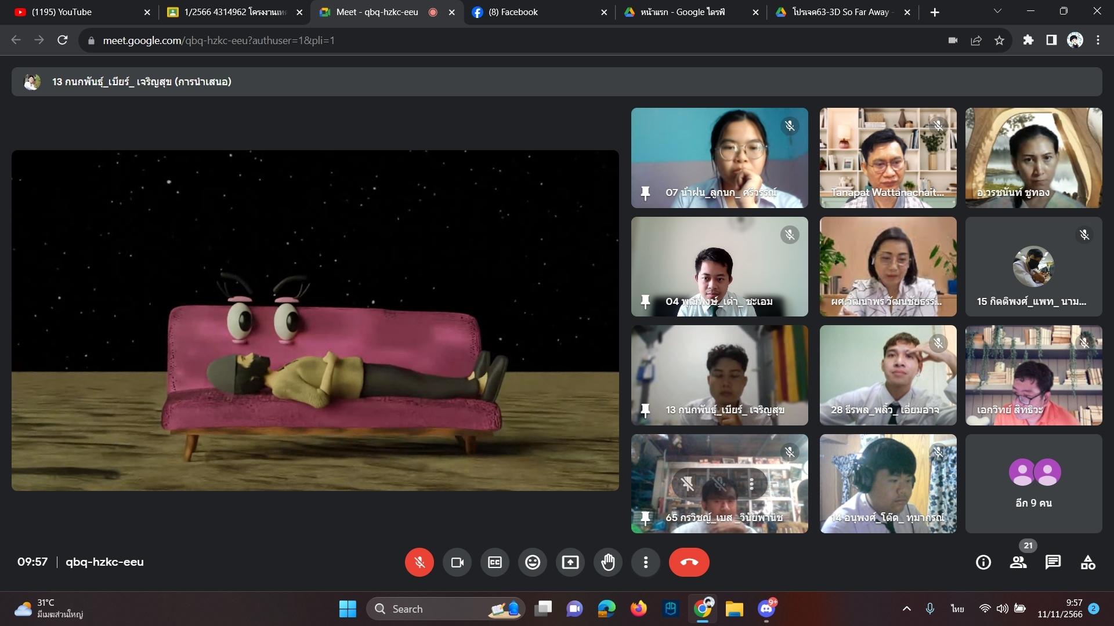Viewport: 1114px width, 626px height.
Task: Open Task View on the taskbar
Action: coord(543,609)
